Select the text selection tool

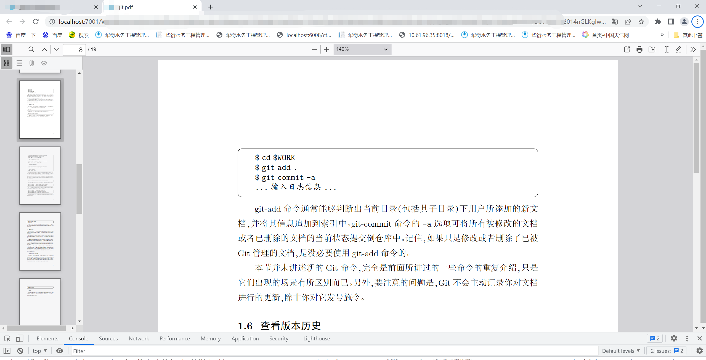click(666, 49)
